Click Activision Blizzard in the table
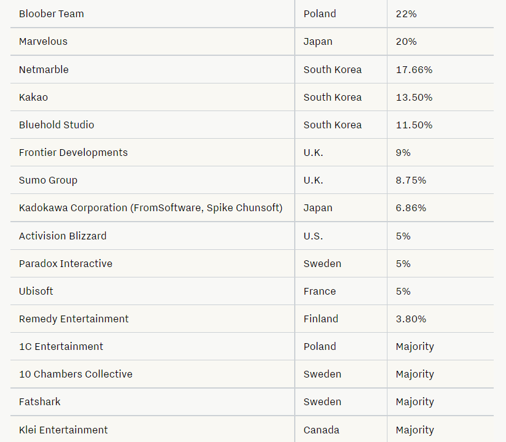506x442 pixels. pos(63,236)
